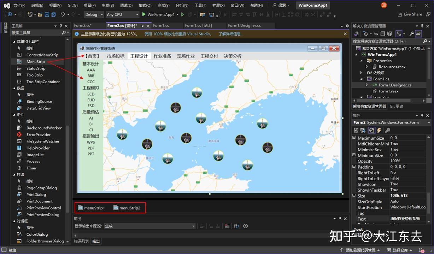Switch to the Form1.cs tab
The image size is (434, 254).
161,26
